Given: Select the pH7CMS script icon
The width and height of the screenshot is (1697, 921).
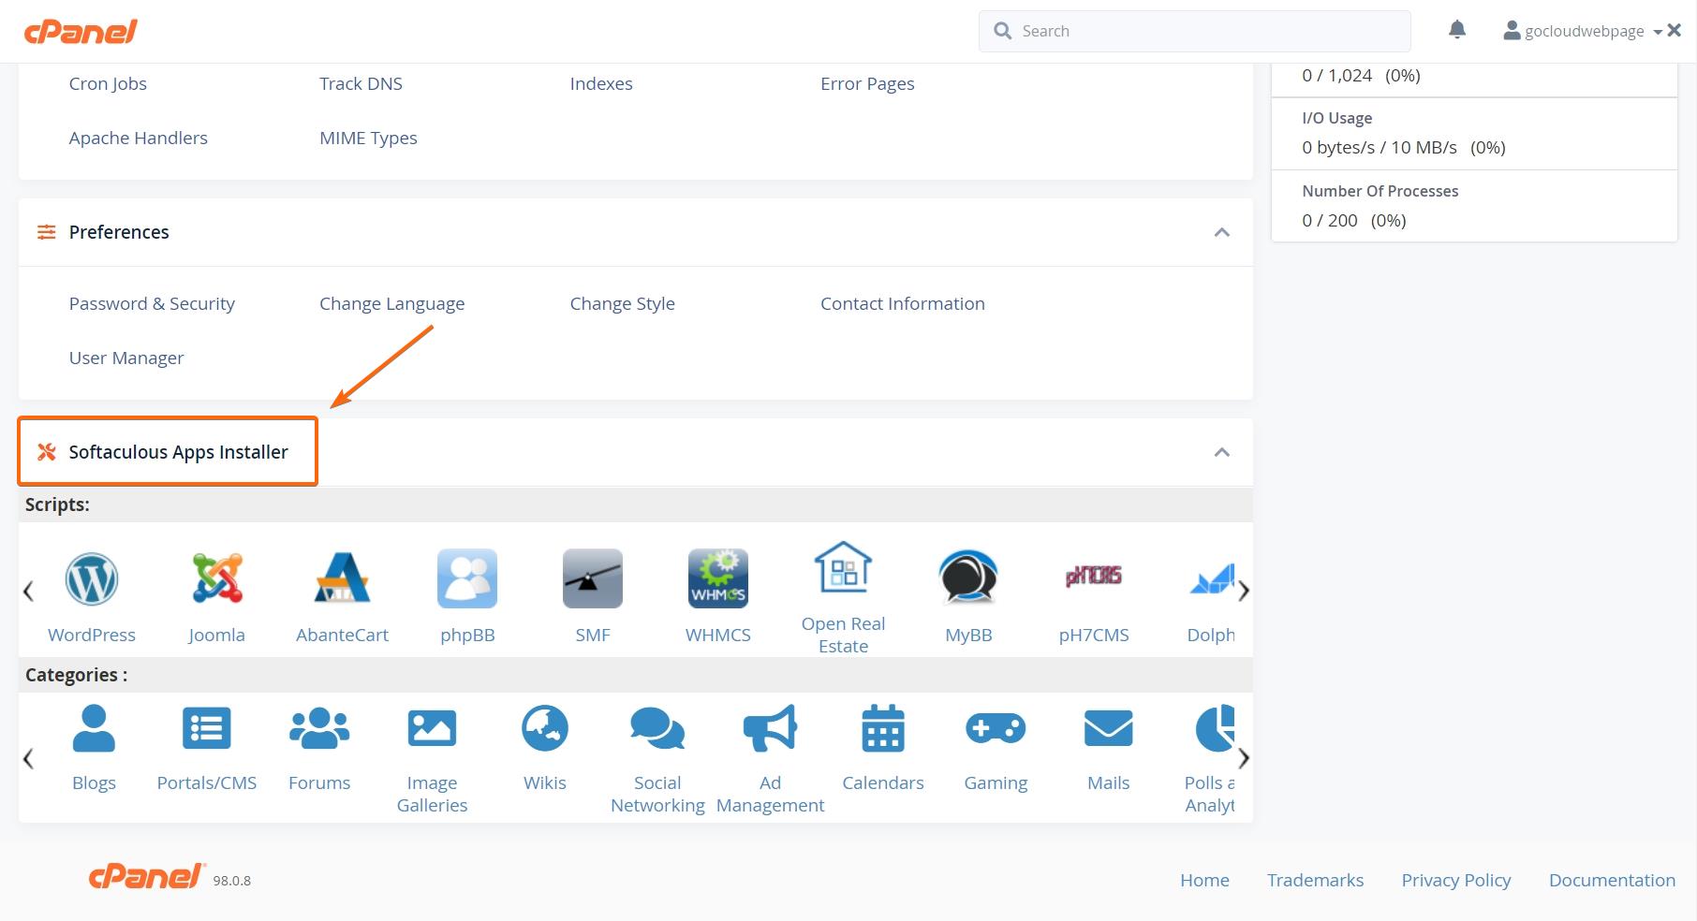Looking at the screenshot, I should (1094, 576).
